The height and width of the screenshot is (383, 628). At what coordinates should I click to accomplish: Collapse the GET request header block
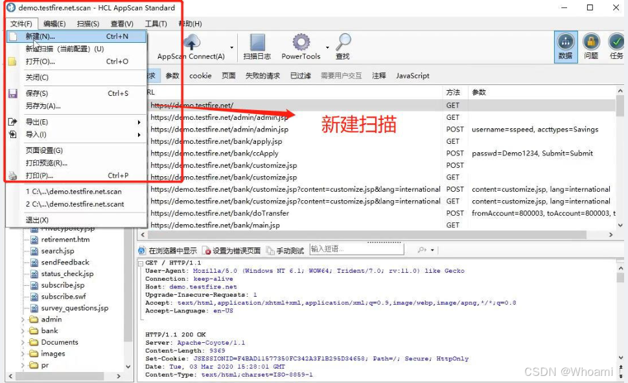point(141,263)
